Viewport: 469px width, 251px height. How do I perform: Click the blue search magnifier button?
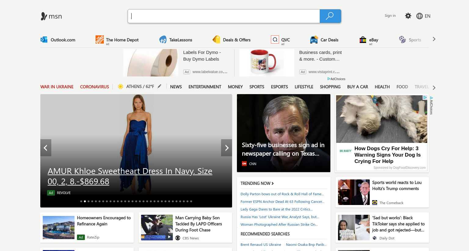[x=330, y=16]
